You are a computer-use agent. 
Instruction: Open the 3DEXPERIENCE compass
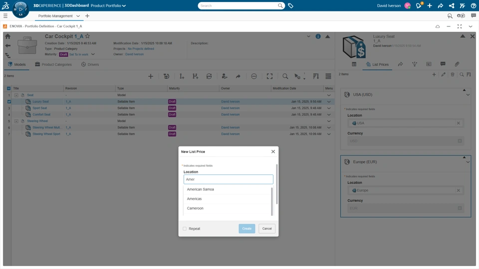(x=20, y=9)
